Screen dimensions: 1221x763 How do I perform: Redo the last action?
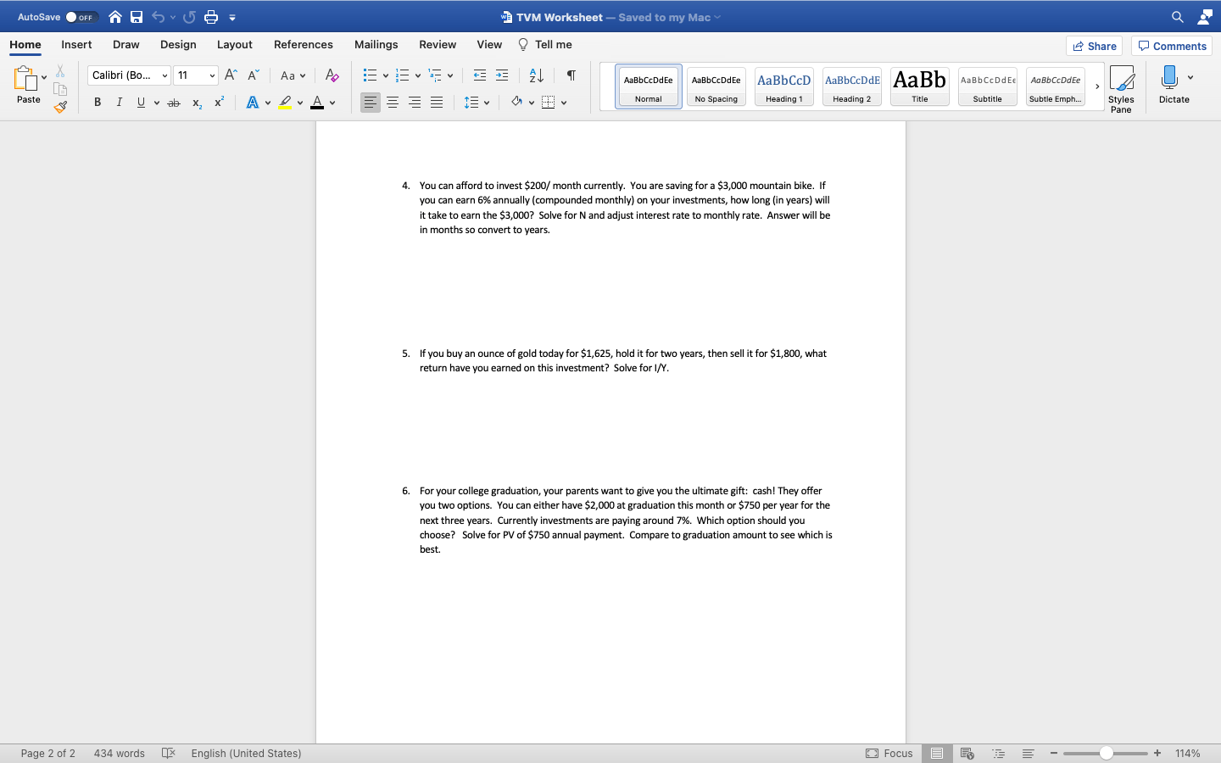point(189,17)
